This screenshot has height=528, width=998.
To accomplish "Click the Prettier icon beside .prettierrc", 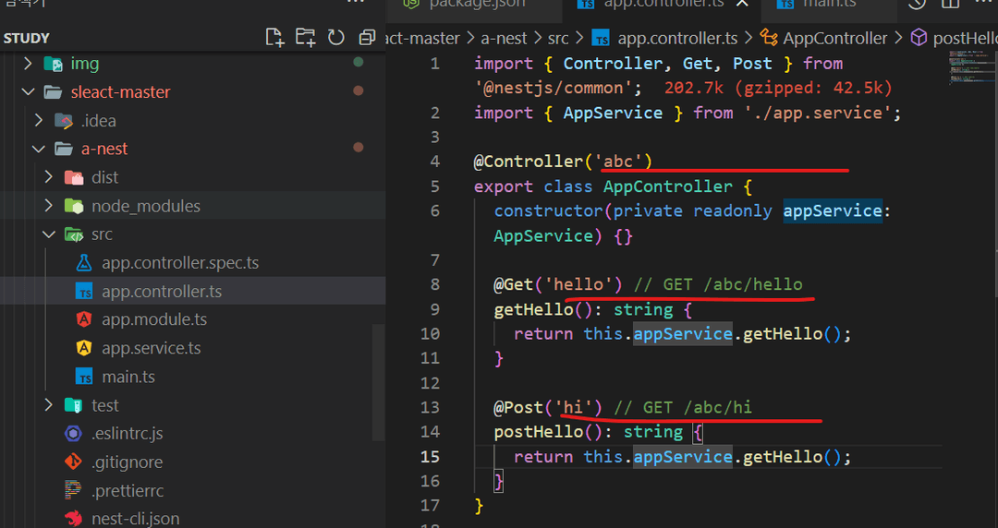I will [x=73, y=490].
